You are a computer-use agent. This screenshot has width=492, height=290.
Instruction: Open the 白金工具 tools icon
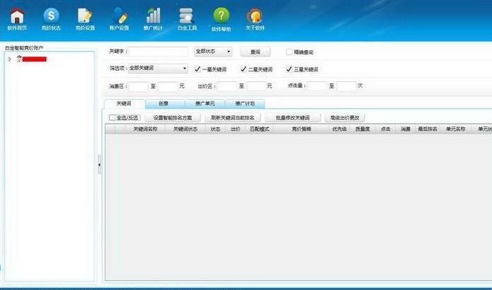[x=187, y=18]
